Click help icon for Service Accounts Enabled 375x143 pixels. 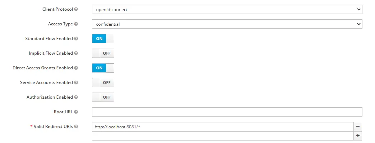tap(76, 83)
